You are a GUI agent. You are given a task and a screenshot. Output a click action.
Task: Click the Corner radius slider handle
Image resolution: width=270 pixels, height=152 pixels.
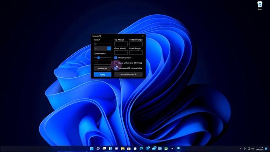(98, 58)
